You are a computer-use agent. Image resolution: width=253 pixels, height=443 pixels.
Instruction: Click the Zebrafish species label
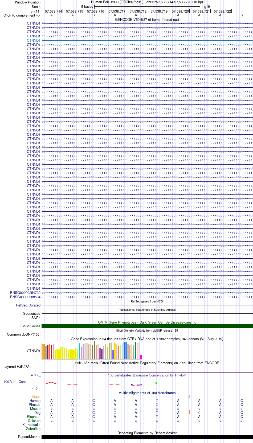pos(33,429)
